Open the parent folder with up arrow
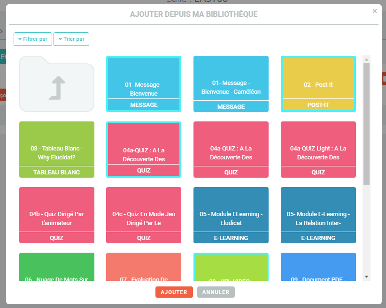 click(x=57, y=84)
